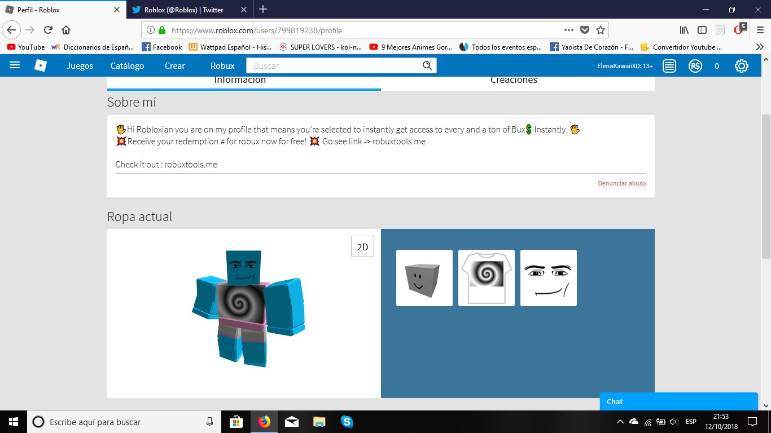Open the Wattpad Español bookmark
This screenshot has width=771, height=433.
[x=231, y=47]
